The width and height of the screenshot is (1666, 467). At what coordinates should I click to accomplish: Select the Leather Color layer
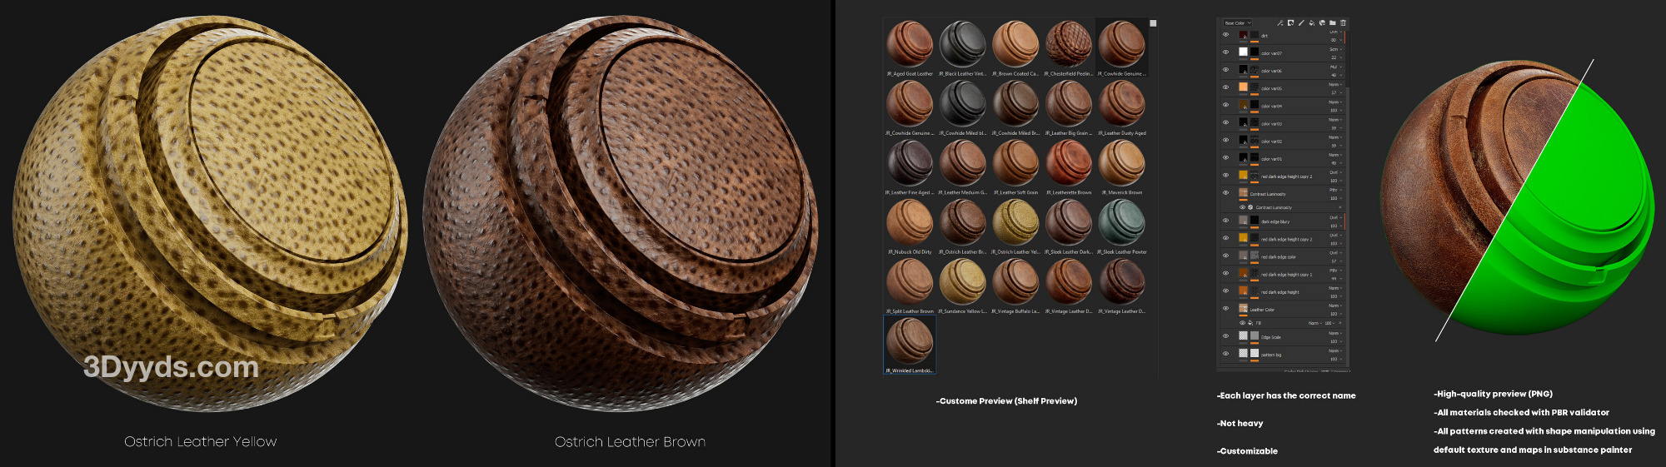click(x=1262, y=310)
